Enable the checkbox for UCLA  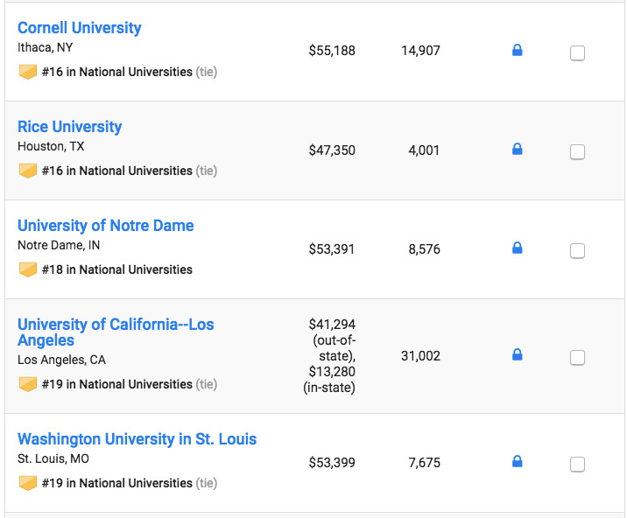click(578, 358)
